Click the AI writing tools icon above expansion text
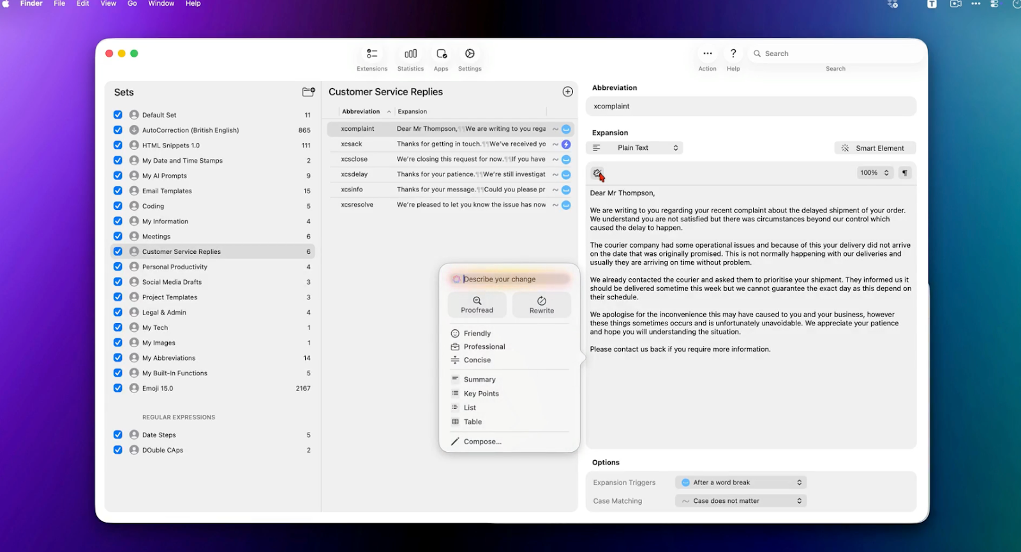The height and width of the screenshot is (552, 1021). (x=597, y=173)
